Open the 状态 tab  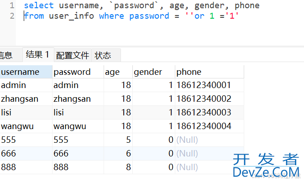(x=106, y=56)
